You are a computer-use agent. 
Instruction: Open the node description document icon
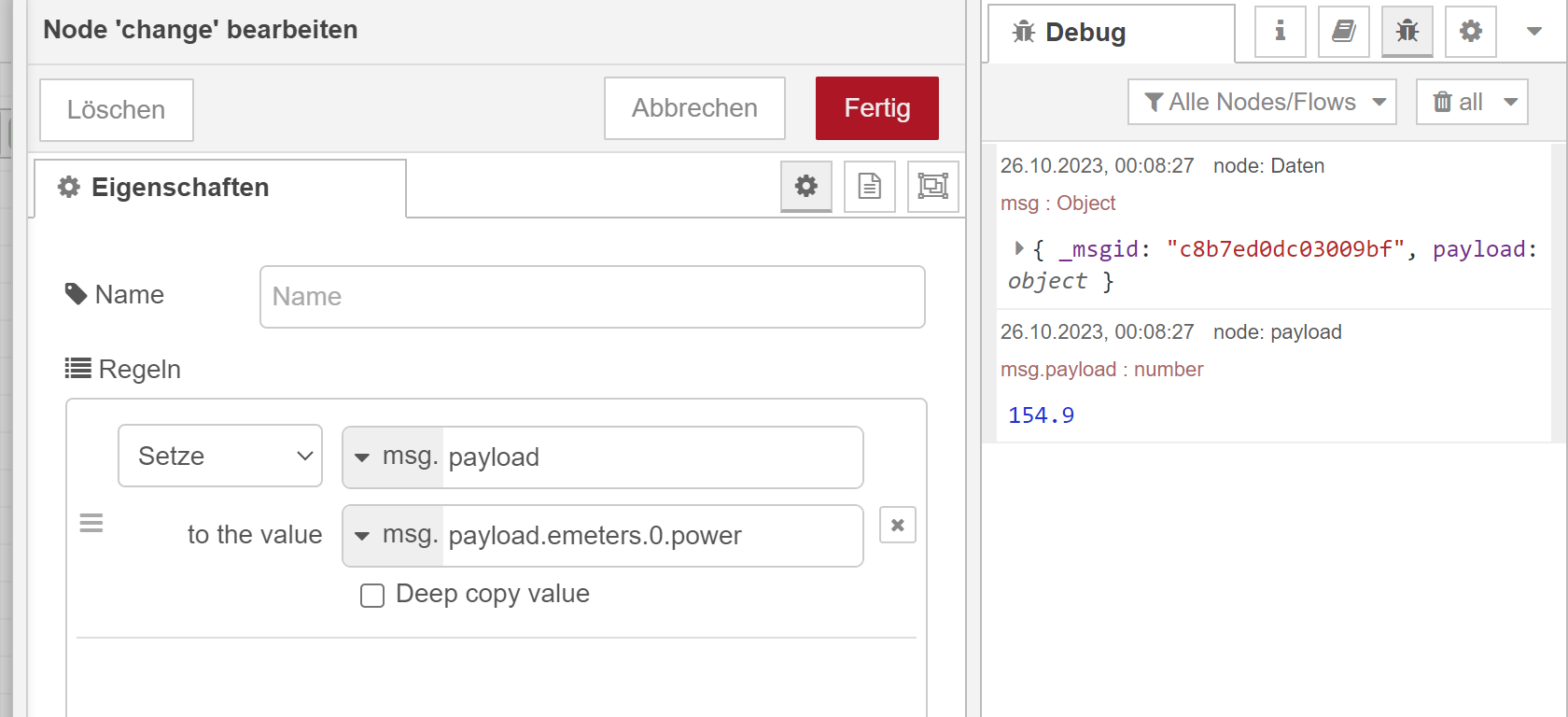tap(869, 186)
